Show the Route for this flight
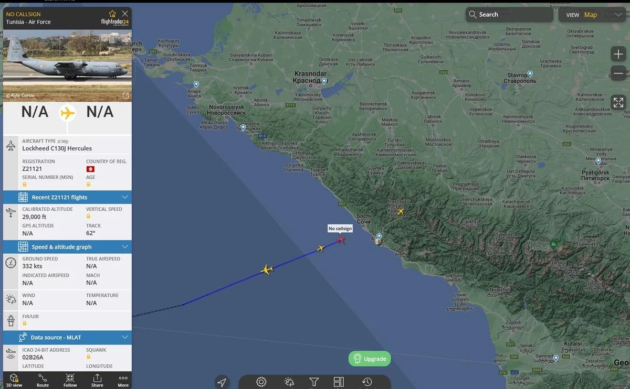The width and height of the screenshot is (630, 389). [43, 380]
